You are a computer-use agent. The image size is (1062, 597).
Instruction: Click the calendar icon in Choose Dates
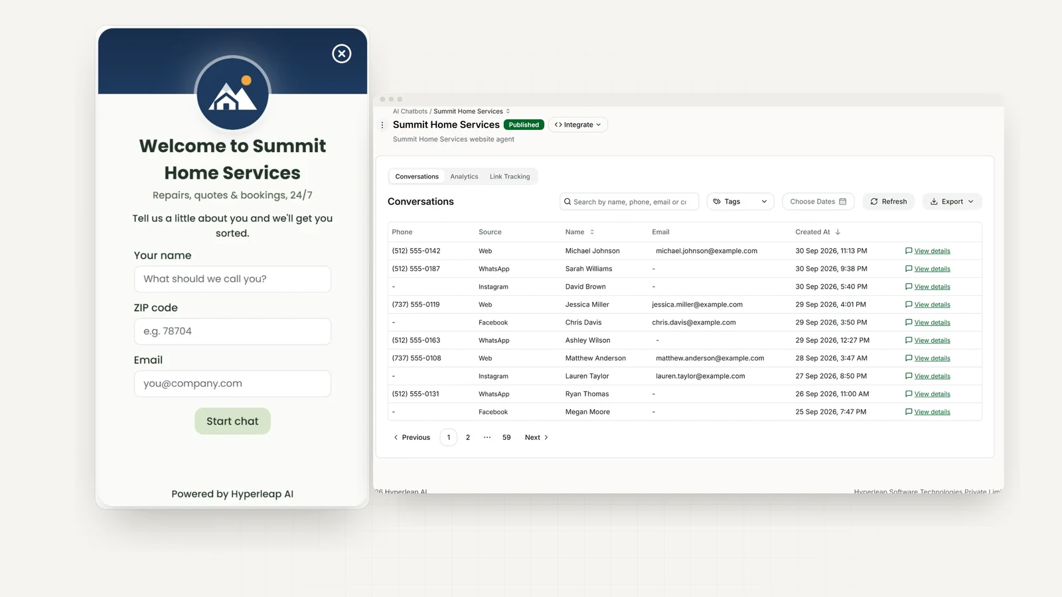[843, 202]
